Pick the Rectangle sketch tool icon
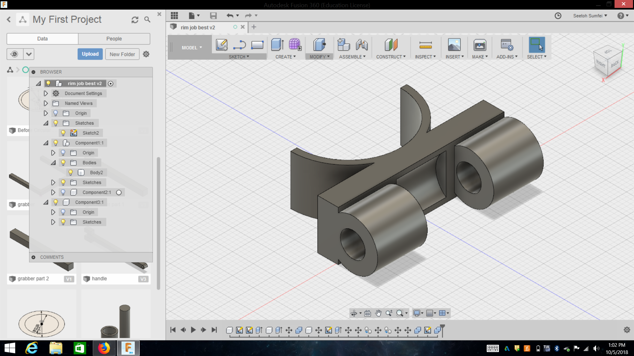This screenshot has width=634, height=356. coord(257,45)
